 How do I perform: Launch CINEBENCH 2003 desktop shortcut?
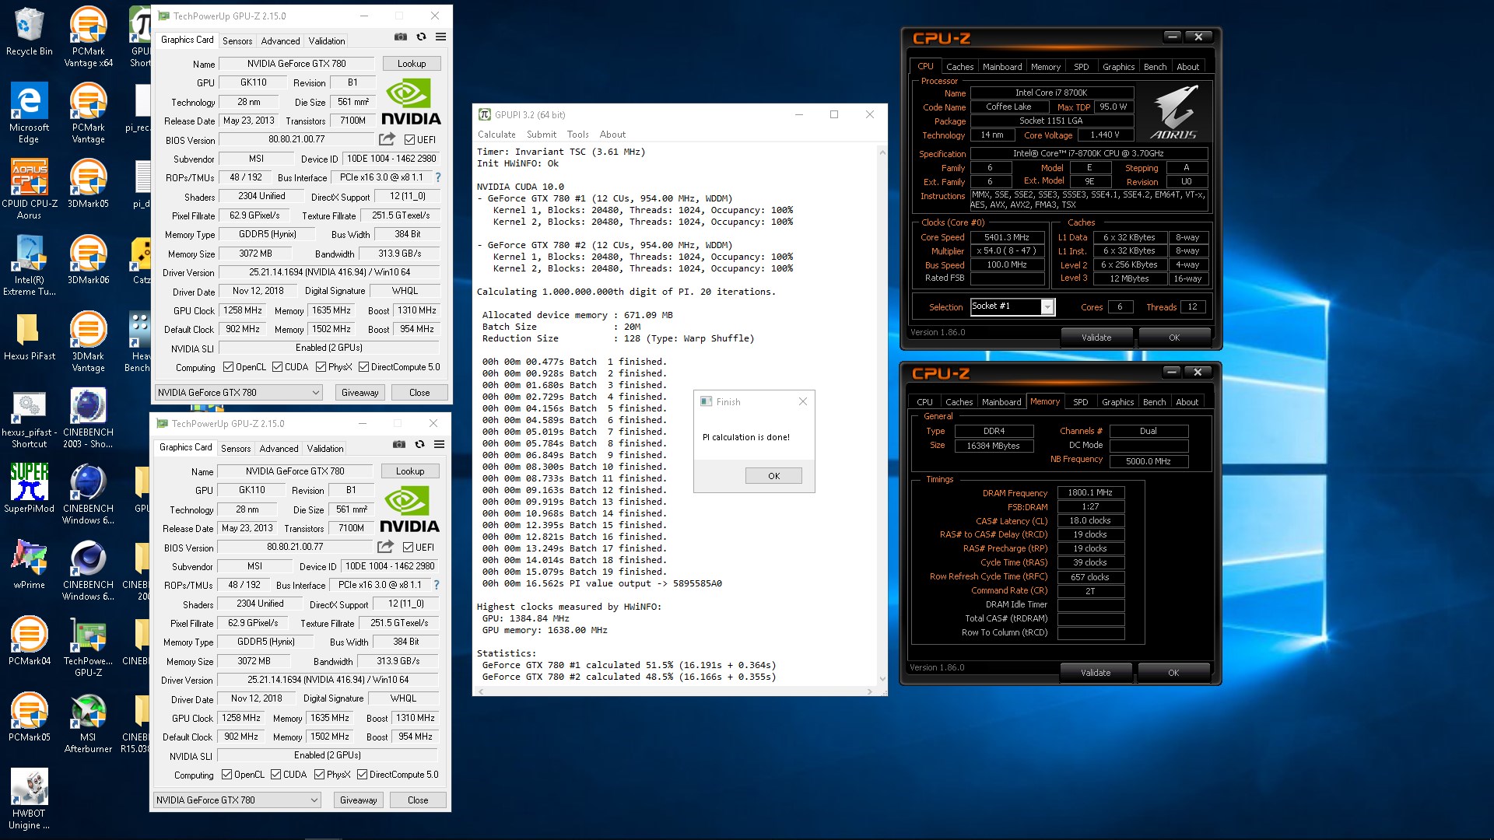[x=88, y=418]
